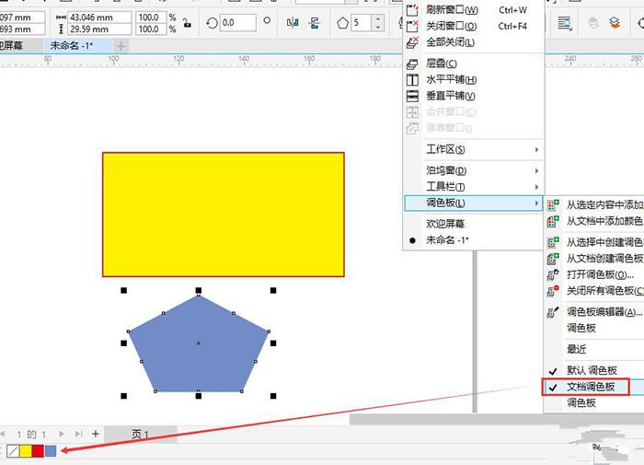Click the rotation angle icon
The image size is (644, 465).
tap(212, 23)
